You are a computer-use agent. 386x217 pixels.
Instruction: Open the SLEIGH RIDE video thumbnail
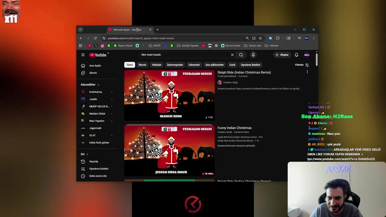point(169,96)
